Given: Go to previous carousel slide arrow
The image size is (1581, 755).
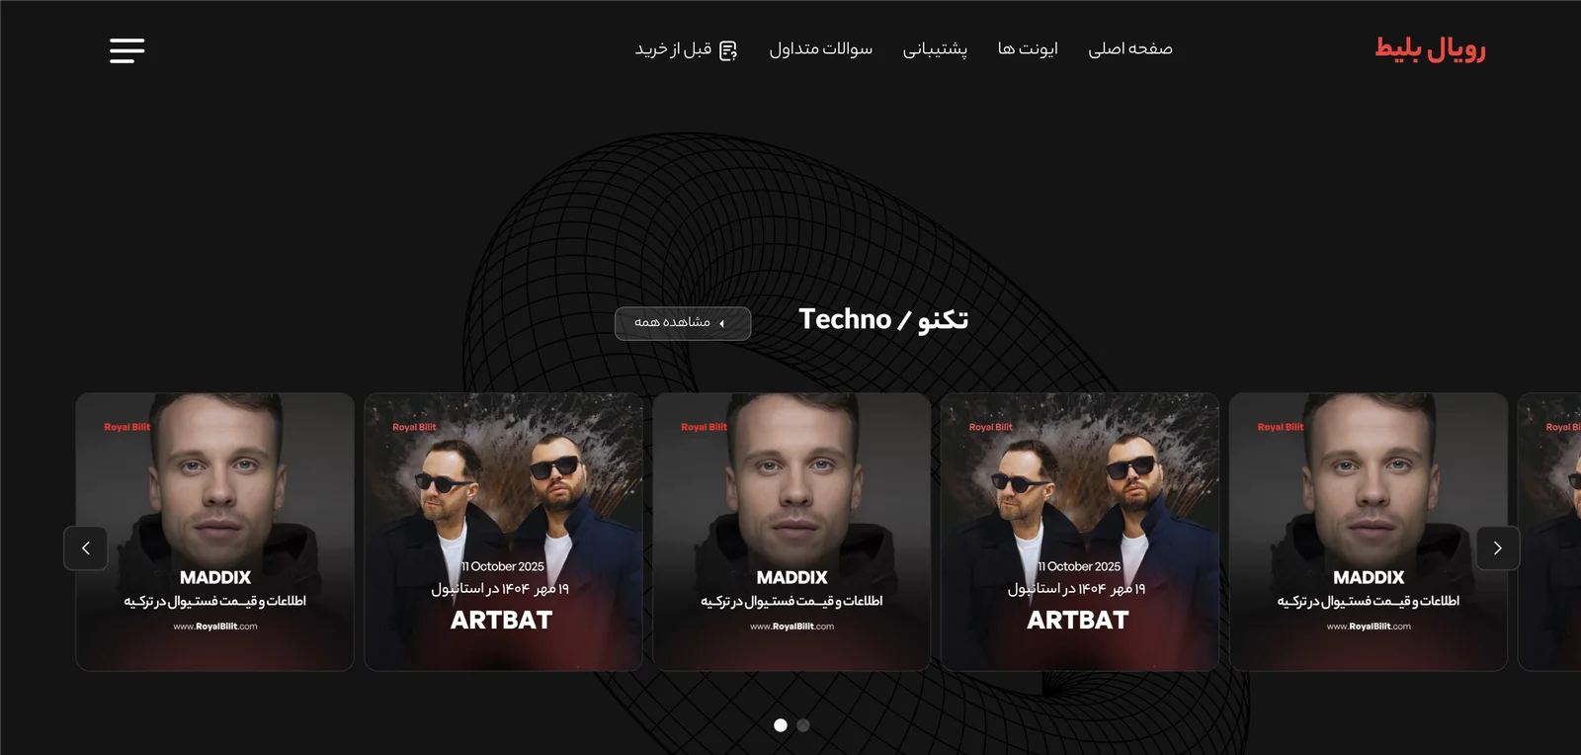Looking at the screenshot, I should tap(86, 548).
